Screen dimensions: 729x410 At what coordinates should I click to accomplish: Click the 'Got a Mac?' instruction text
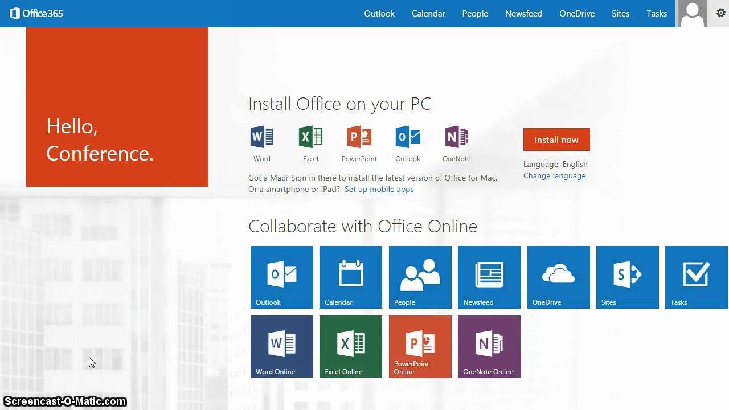pyautogui.click(x=372, y=178)
